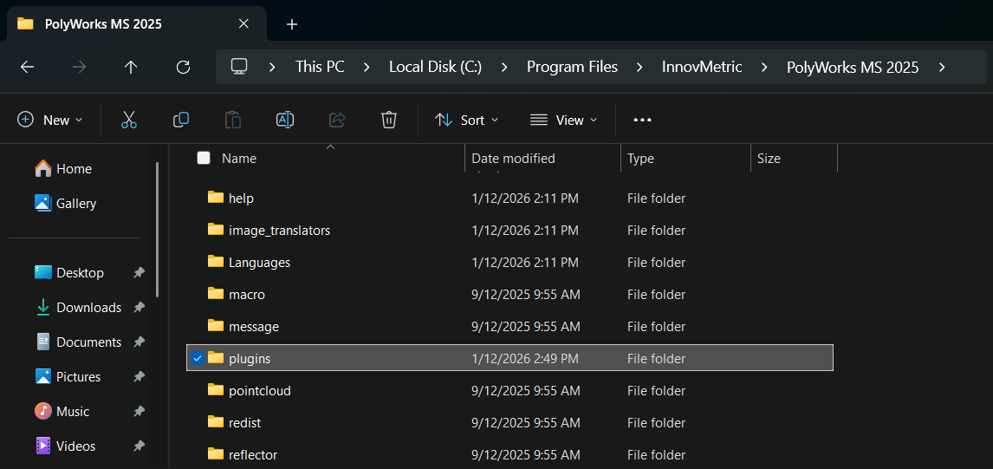The width and height of the screenshot is (993, 469).
Task: Click the monitor icon in address bar
Action: pyautogui.click(x=239, y=67)
